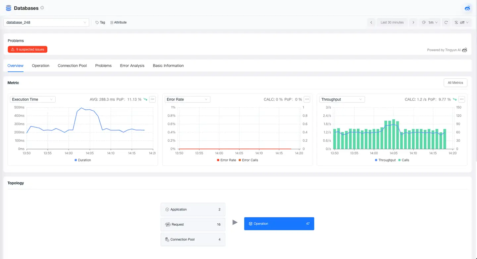Open the Error Analysis tab
This screenshot has width=477, height=259.
click(132, 65)
